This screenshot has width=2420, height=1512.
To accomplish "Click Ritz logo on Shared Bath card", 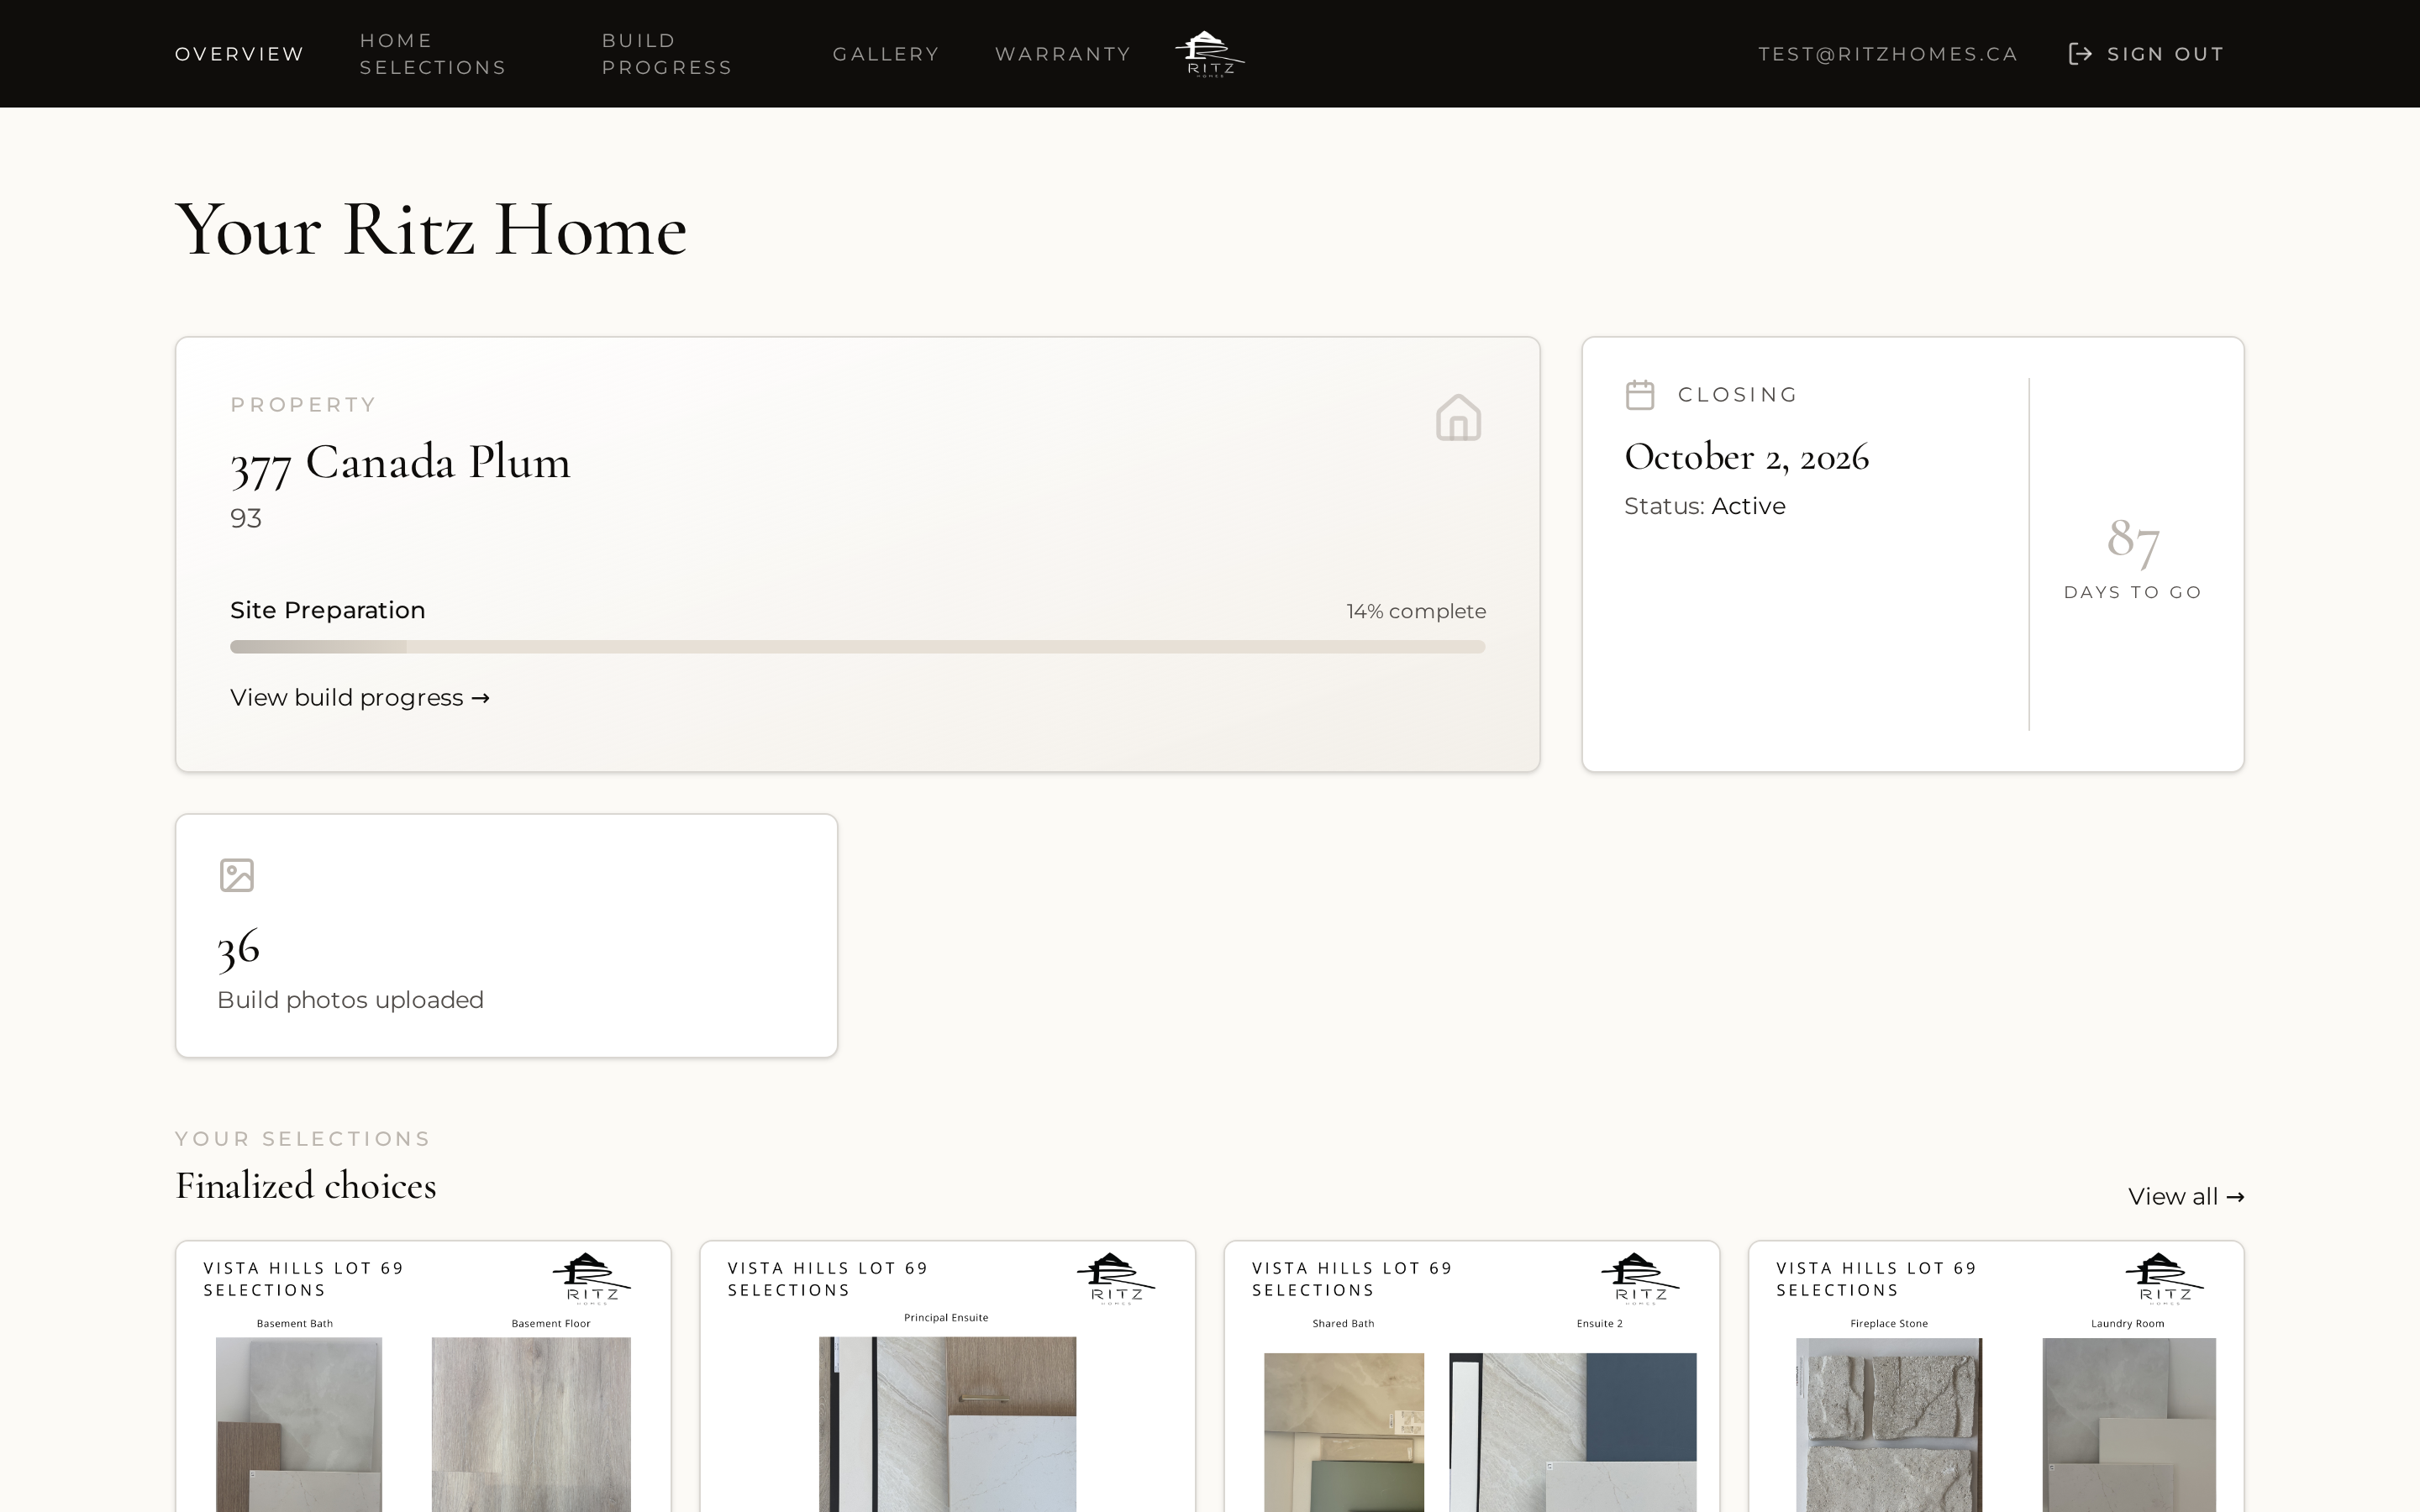I will pos(1640,1278).
